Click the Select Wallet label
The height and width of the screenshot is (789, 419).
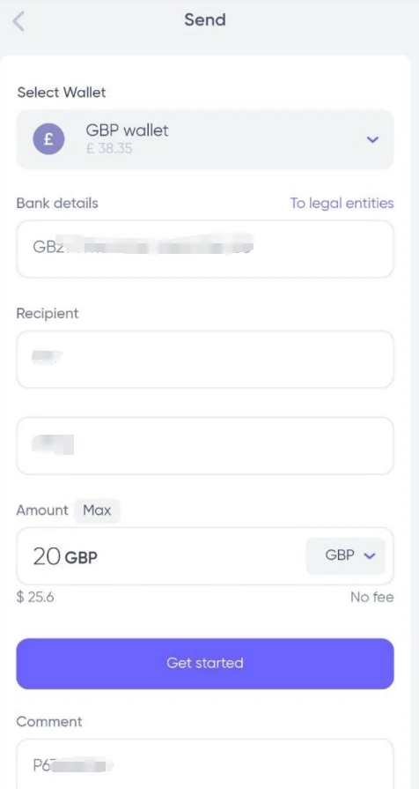[62, 93]
